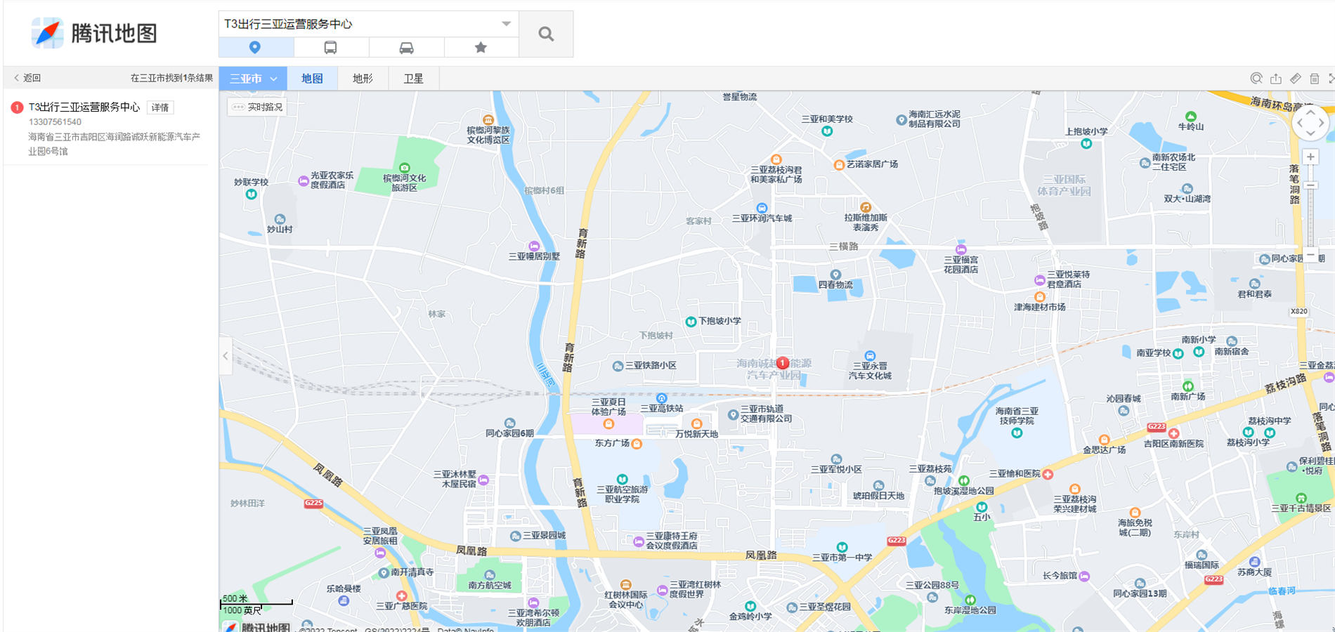Select the distance ruler tool

tap(1296, 79)
